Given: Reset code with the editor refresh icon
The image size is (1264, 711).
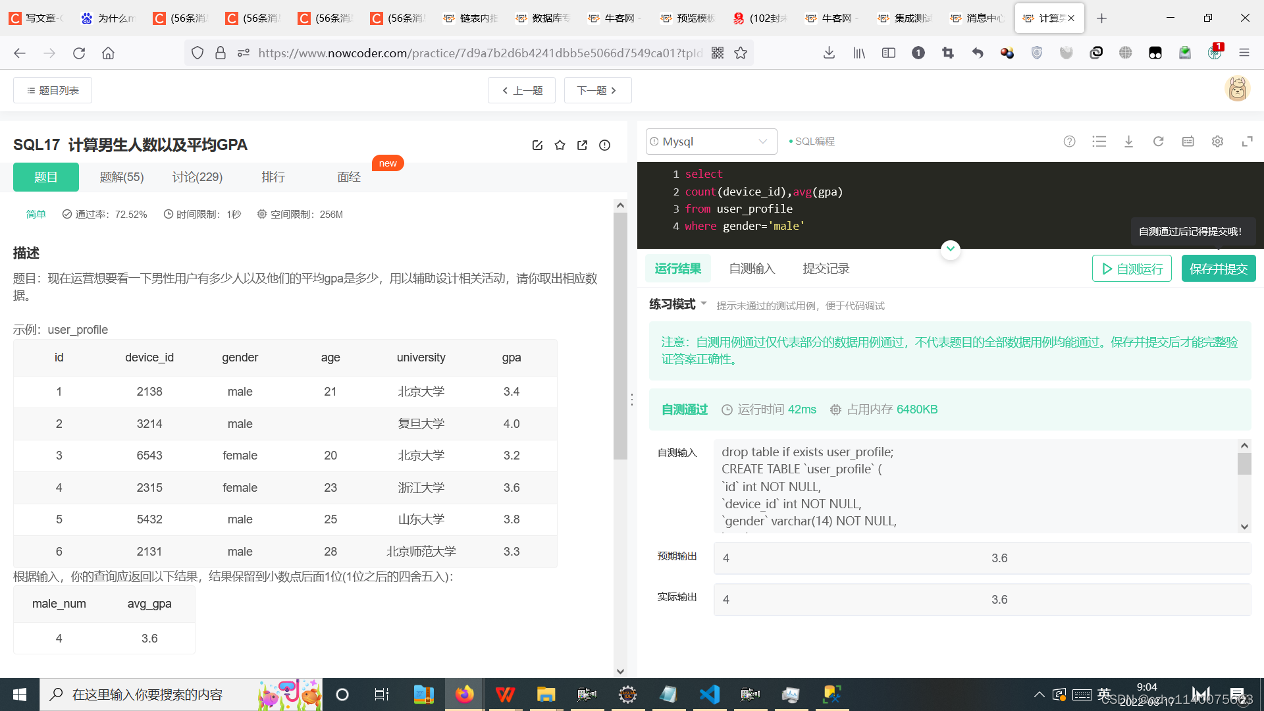Looking at the screenshot, I should click(1158, 141).
